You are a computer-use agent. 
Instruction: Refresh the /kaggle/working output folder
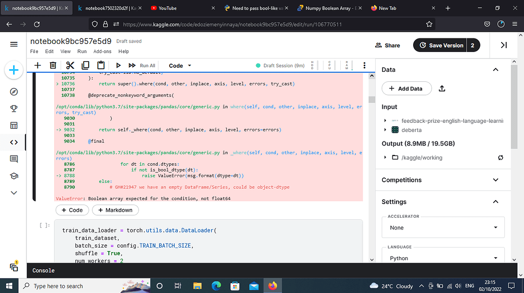(500, 158)
